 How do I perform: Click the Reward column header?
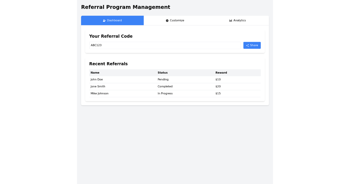click(x=221, y=73)
